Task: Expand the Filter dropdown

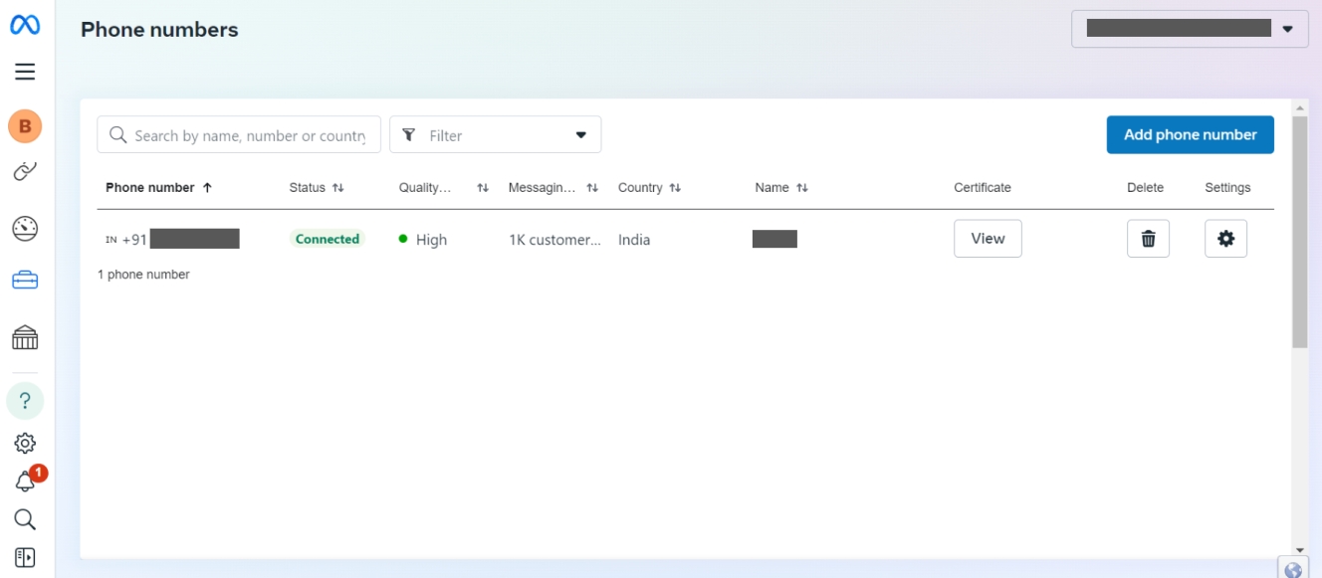Action: [495, 135]
